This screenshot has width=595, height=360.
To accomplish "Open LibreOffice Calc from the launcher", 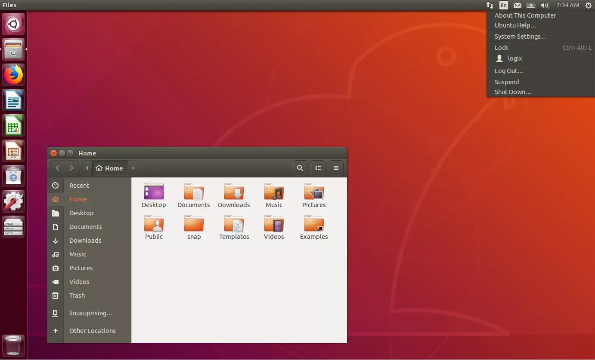I will [13, 125].
